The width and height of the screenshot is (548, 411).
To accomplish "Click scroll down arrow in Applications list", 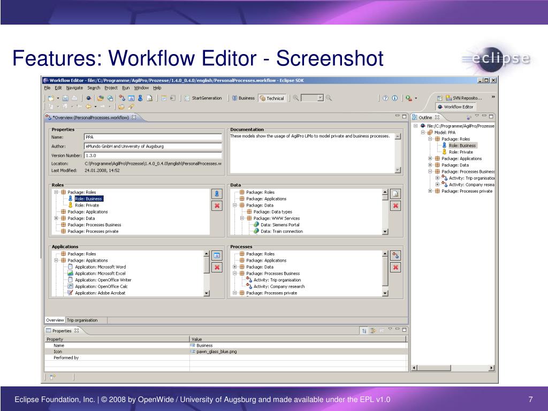I will tap(207, 293).
